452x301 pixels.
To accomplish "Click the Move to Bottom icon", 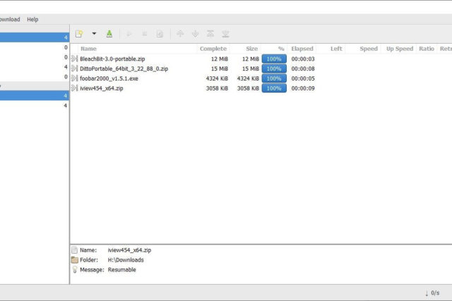I will [225, 34].
